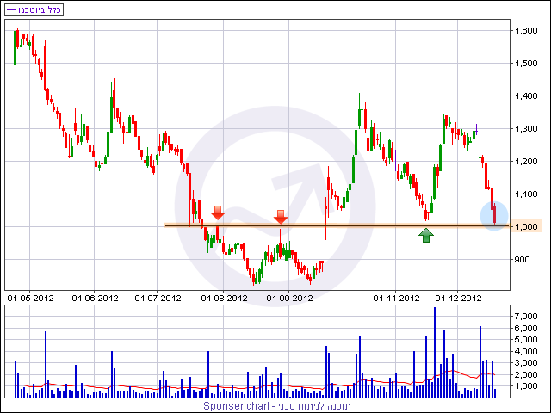The height and width of the screenshot is (413, 551).
Task: Click the 900 price axis label
Action: pos(522,259)
